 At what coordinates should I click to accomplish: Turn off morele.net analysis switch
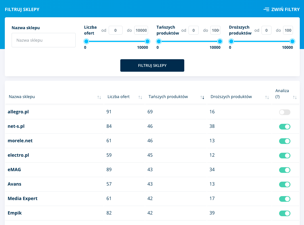284,141
